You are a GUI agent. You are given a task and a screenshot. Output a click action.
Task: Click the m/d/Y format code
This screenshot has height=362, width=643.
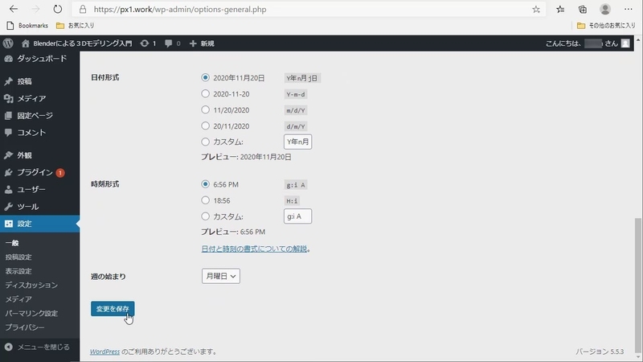pyautogui.click(x=296, y=110)
